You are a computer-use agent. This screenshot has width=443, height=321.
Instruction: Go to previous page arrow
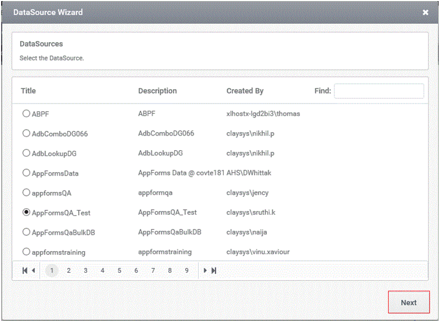(x=33, y=271)
